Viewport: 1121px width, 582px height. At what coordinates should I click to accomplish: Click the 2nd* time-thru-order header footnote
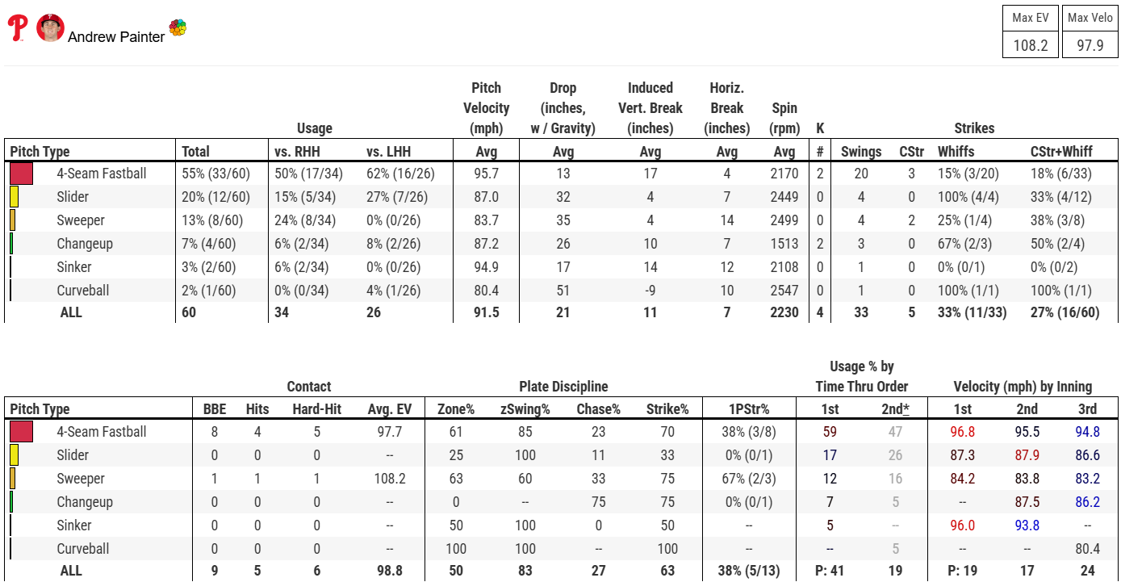[x=895, y=409]
